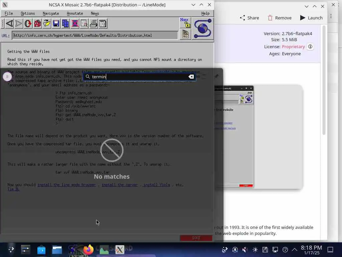
Task: Open Dolphin file manager taskbar icon
Action: (x=57, y=250)
